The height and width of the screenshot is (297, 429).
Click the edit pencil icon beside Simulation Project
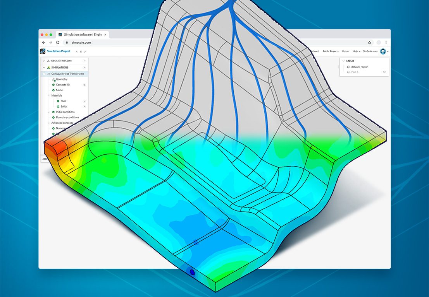[85, 51]
